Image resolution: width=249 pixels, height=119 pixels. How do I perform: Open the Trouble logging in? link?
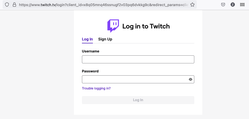[96, 88]
